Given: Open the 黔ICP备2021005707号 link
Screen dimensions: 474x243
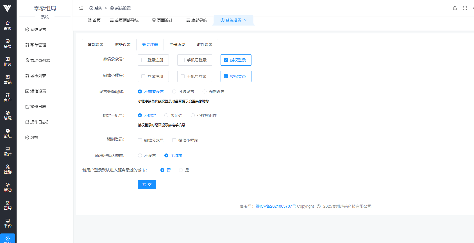Looking at the screenshot, I should coord(276,206).
